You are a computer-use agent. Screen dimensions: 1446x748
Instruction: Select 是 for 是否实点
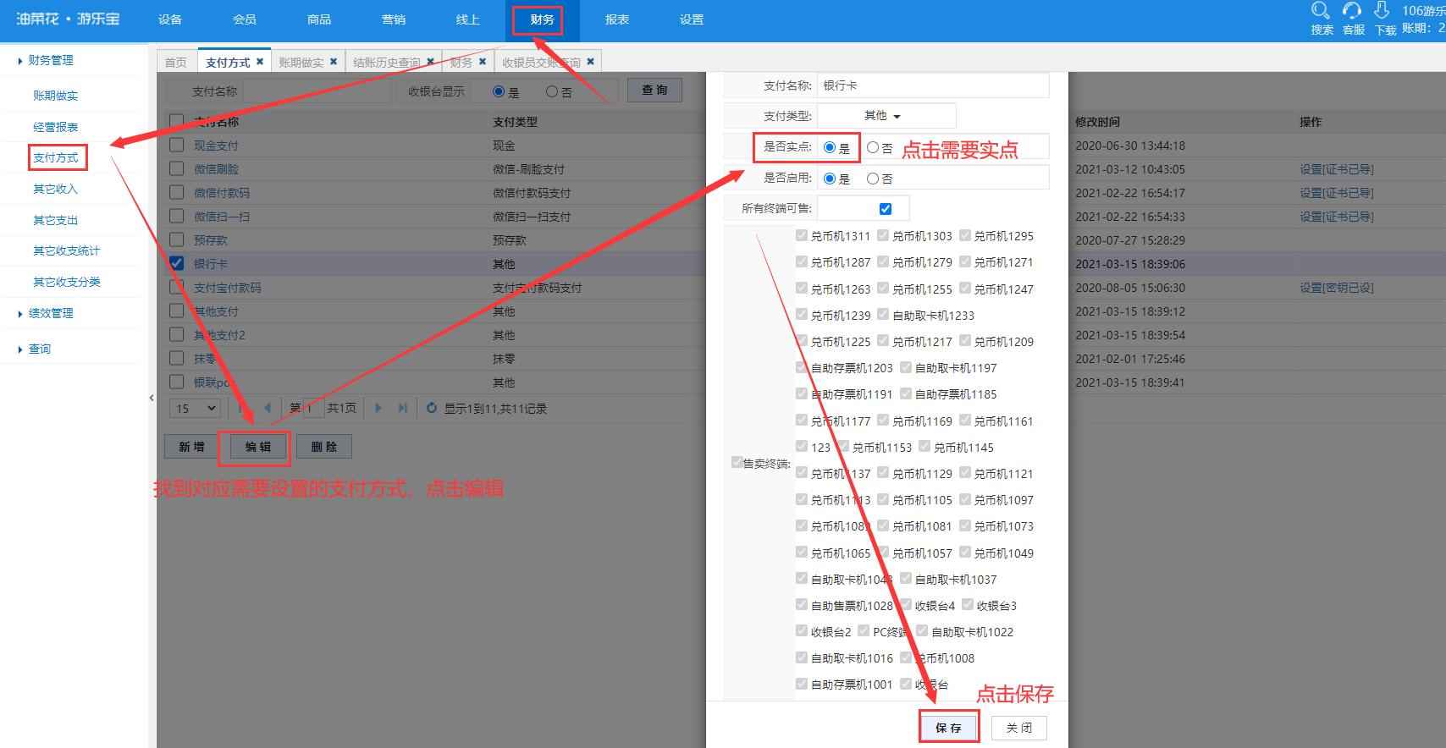[x=830, y=147]
